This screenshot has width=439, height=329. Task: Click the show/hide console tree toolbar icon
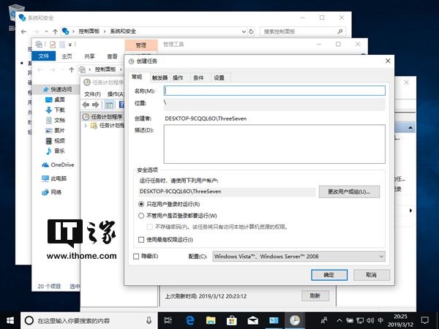pos(109,105)
